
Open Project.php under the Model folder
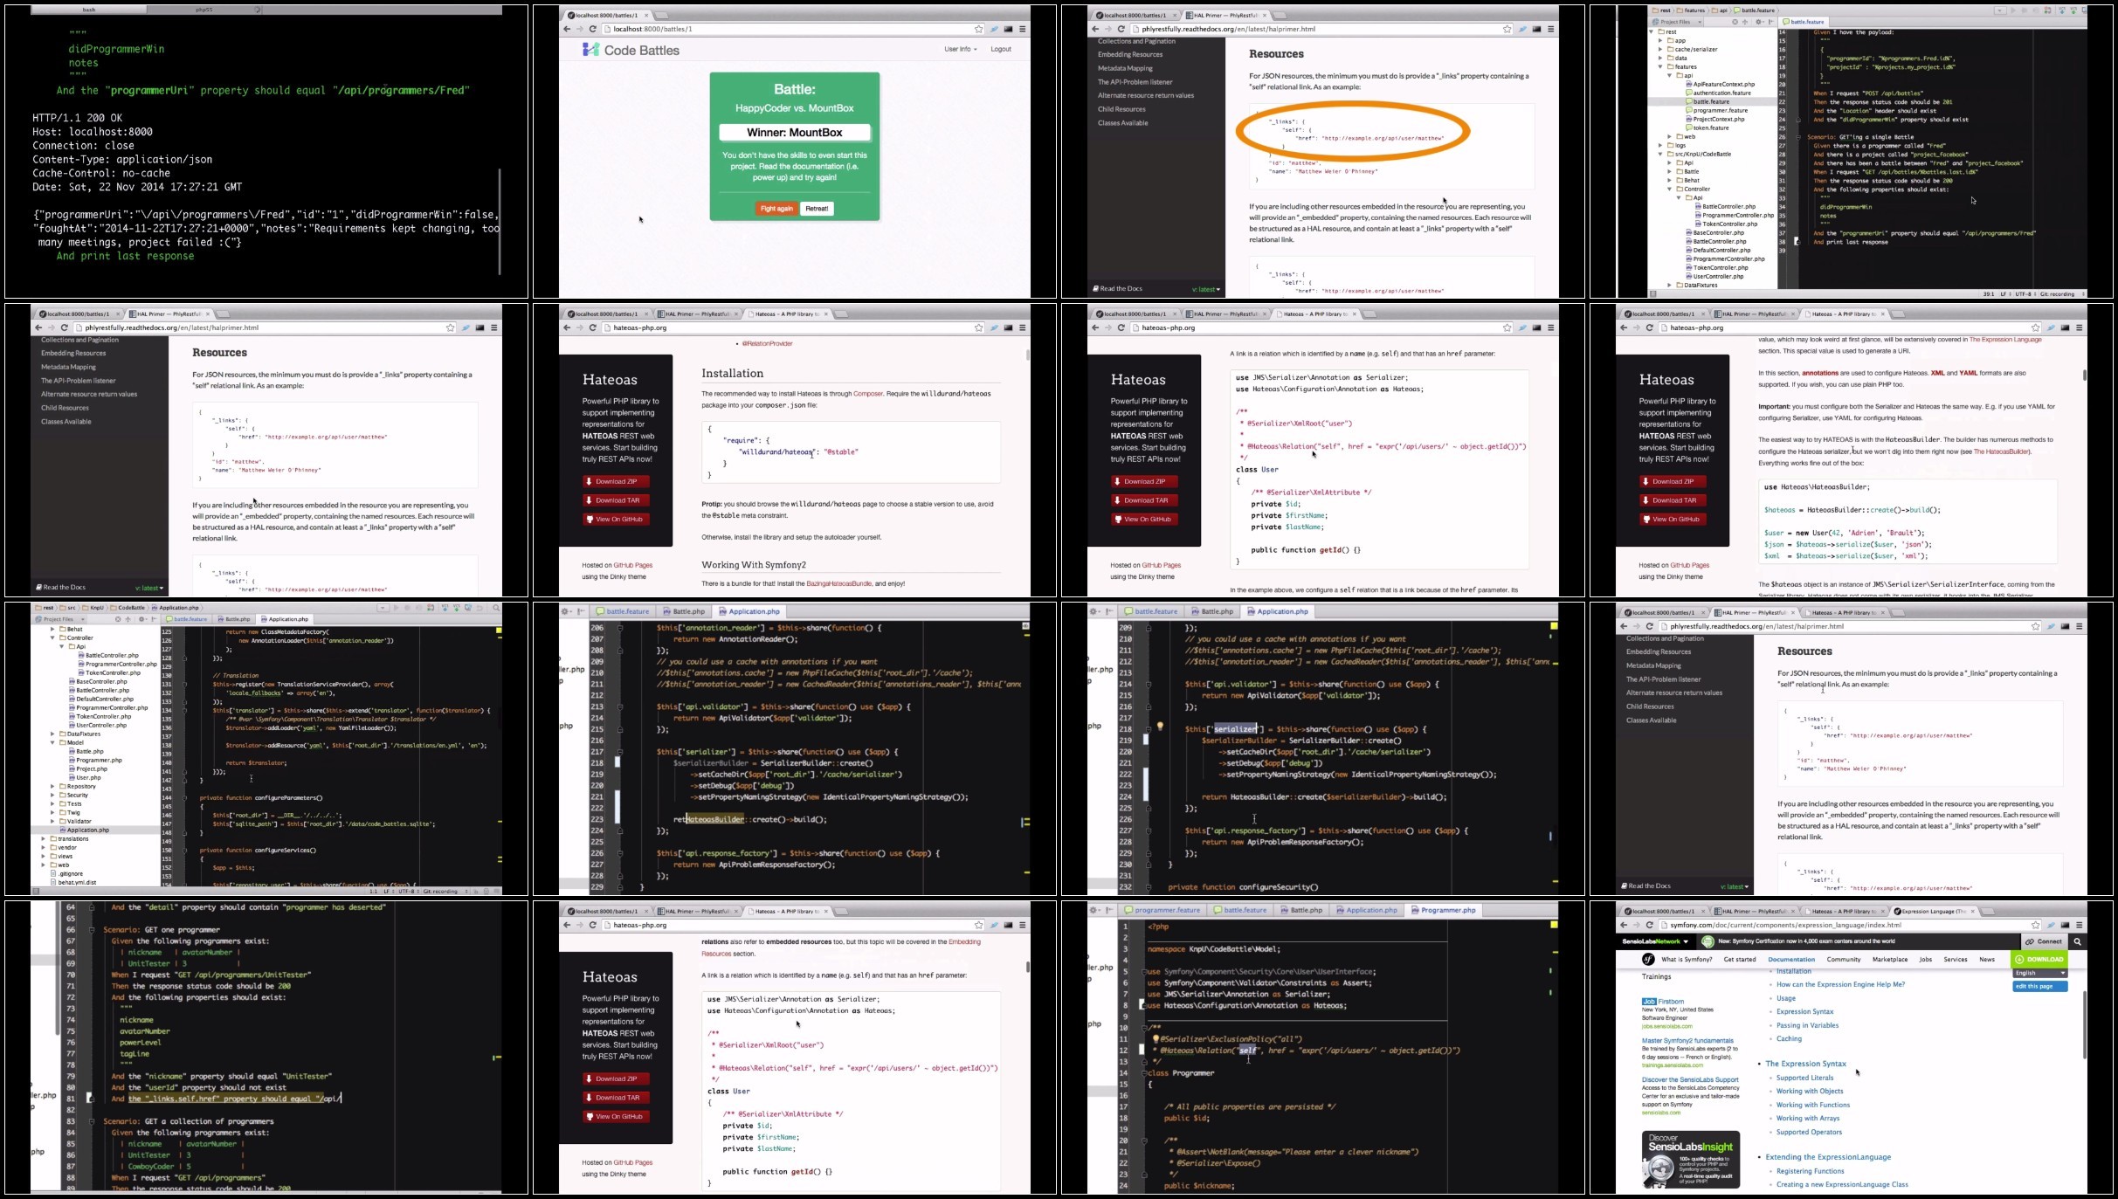coord(87,768)
